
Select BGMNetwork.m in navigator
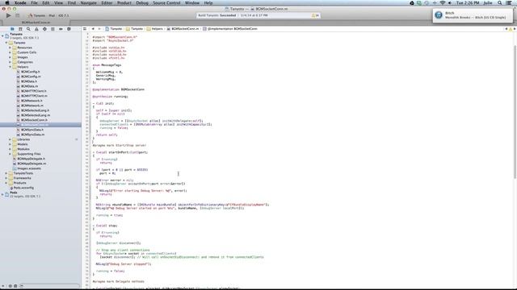pos(32,106)
